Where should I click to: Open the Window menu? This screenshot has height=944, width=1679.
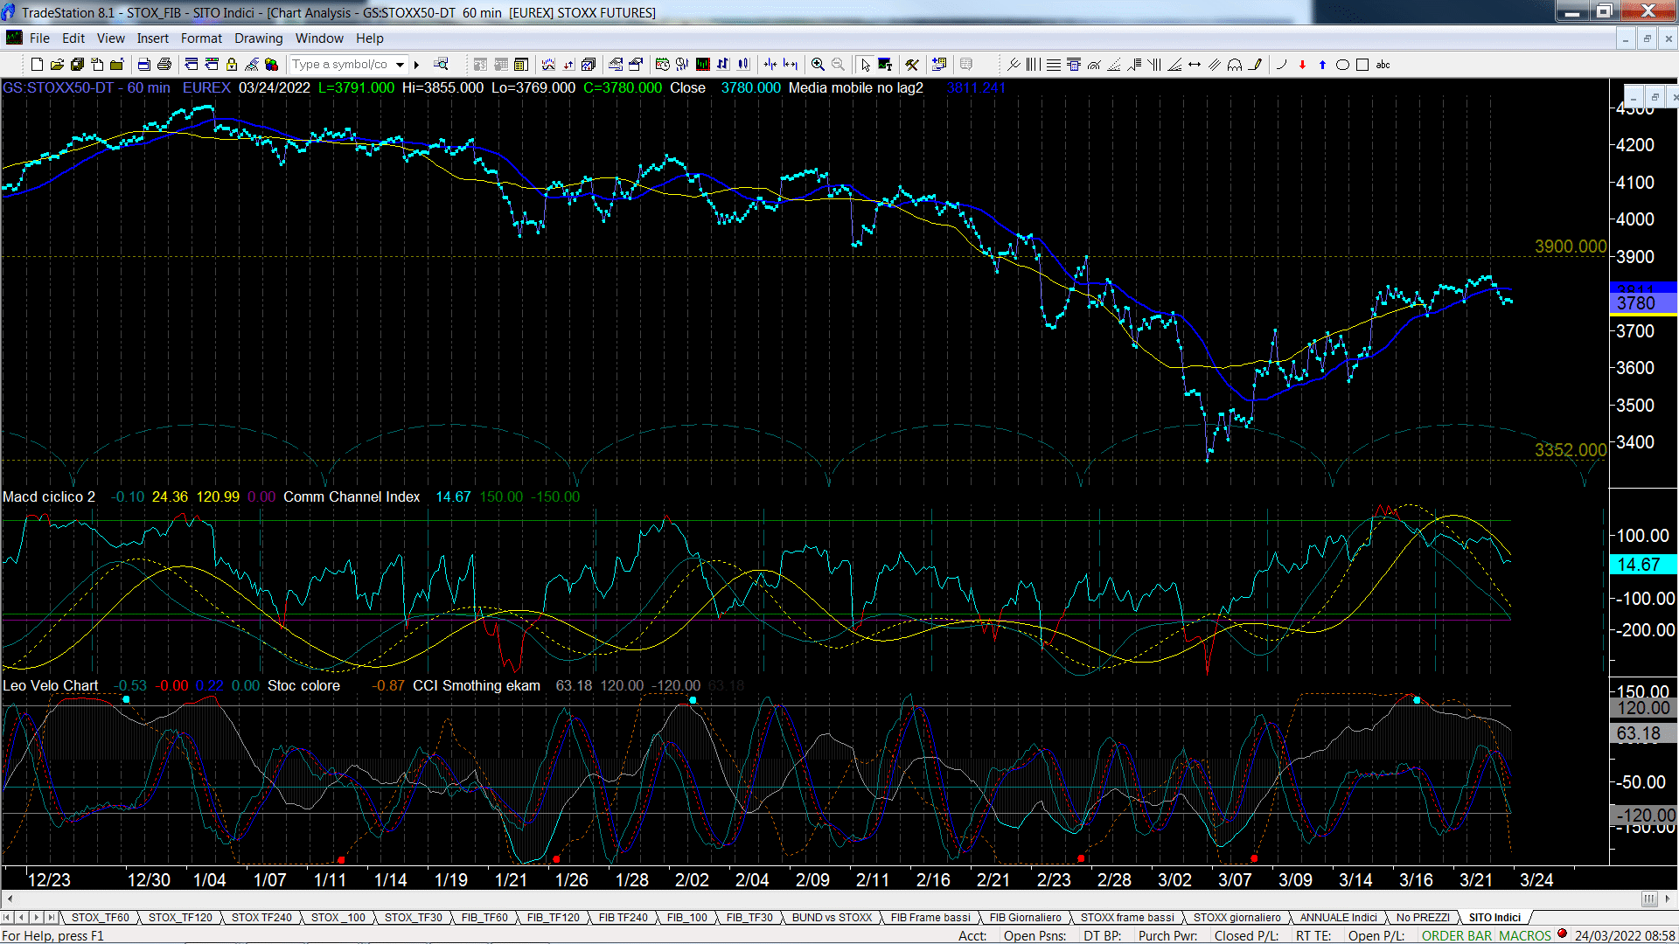point(319,38)
